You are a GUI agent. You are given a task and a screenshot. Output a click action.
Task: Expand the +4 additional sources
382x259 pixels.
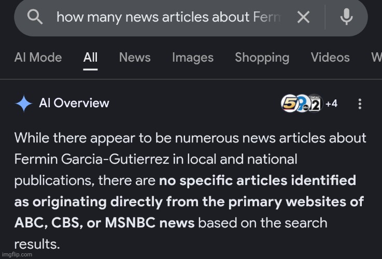(331, 104)
